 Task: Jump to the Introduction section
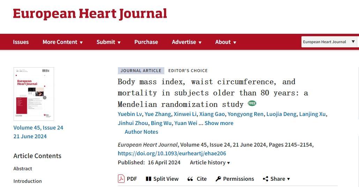coord(28,181)
